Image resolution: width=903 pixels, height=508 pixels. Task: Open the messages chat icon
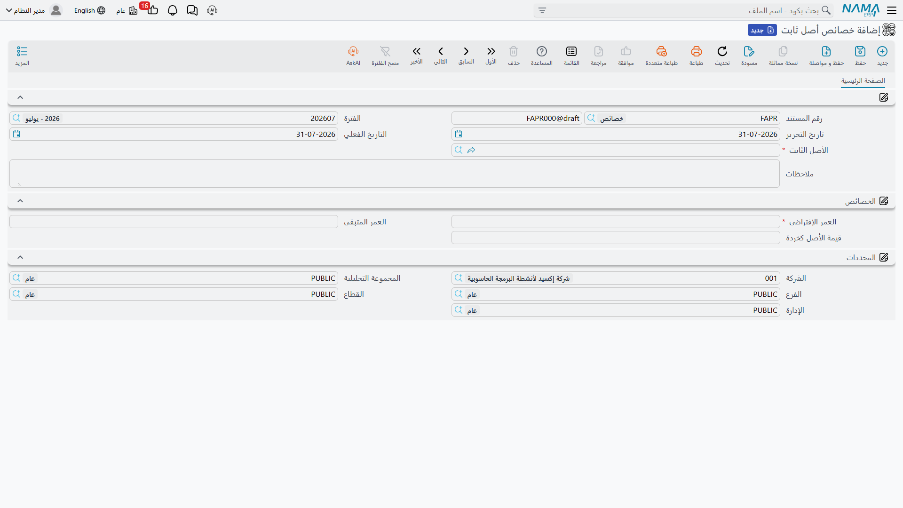192,10
